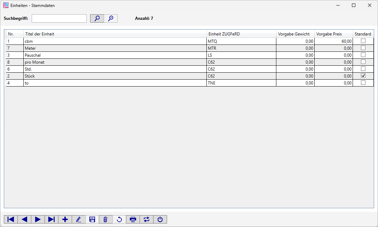Reset search with magnifier minus button

coord(111,18)
